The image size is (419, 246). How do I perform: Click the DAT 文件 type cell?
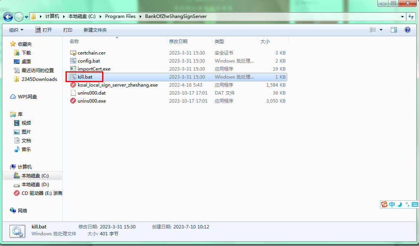coord(224,93)
